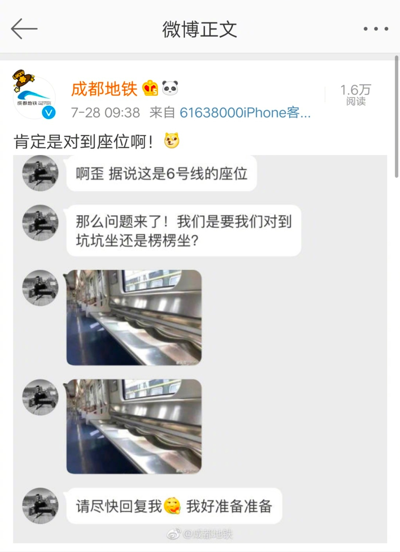
Task: Open the second subway seat photo
Action: click(x=134, y=426)
